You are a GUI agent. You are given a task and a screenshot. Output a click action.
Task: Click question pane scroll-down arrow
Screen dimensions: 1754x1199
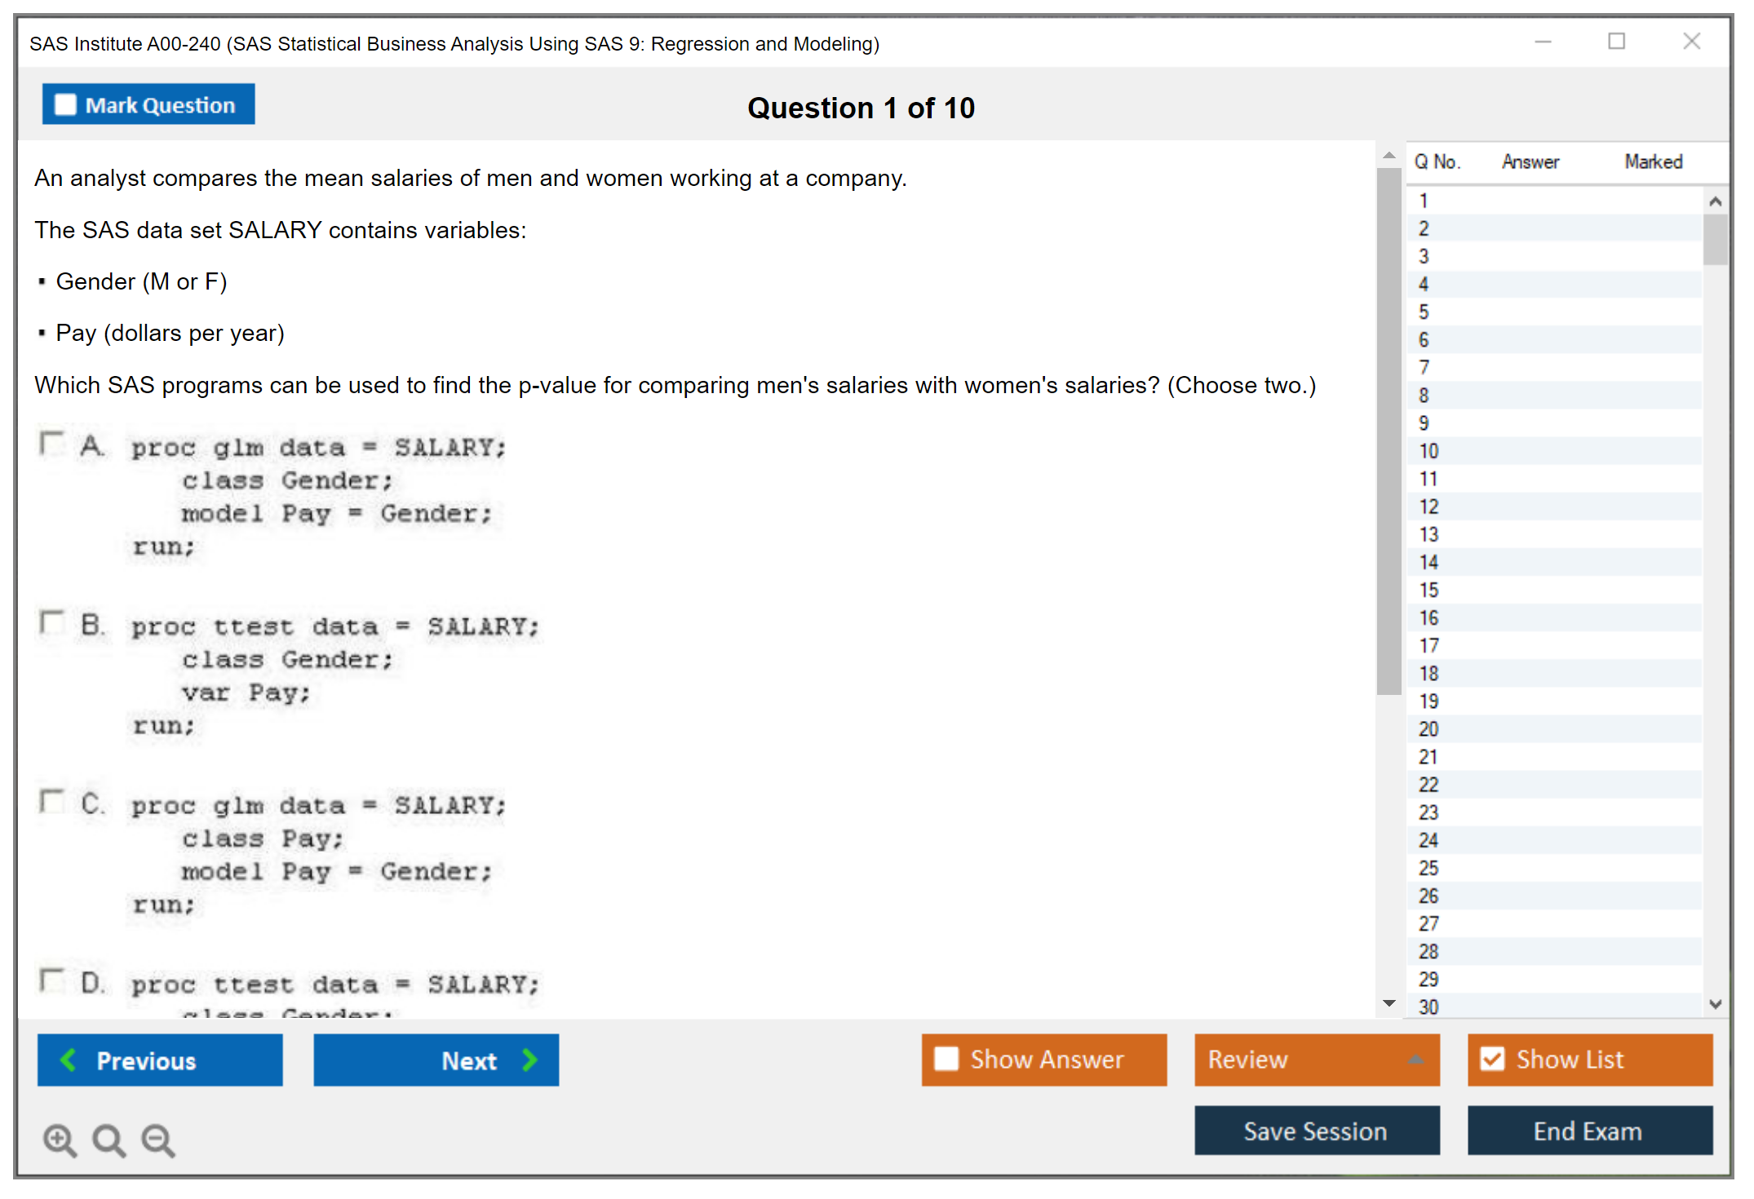click(1389, 1003)
